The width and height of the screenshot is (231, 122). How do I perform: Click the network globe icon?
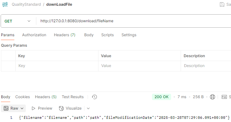[212, 97]
